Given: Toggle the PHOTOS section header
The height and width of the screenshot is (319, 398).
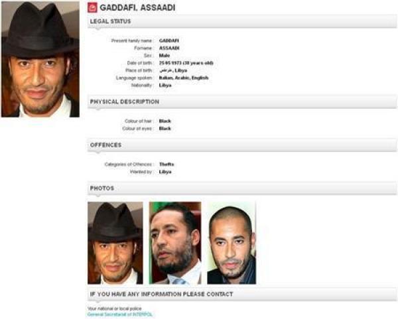Looking at the screenshot, I should 242,188.
